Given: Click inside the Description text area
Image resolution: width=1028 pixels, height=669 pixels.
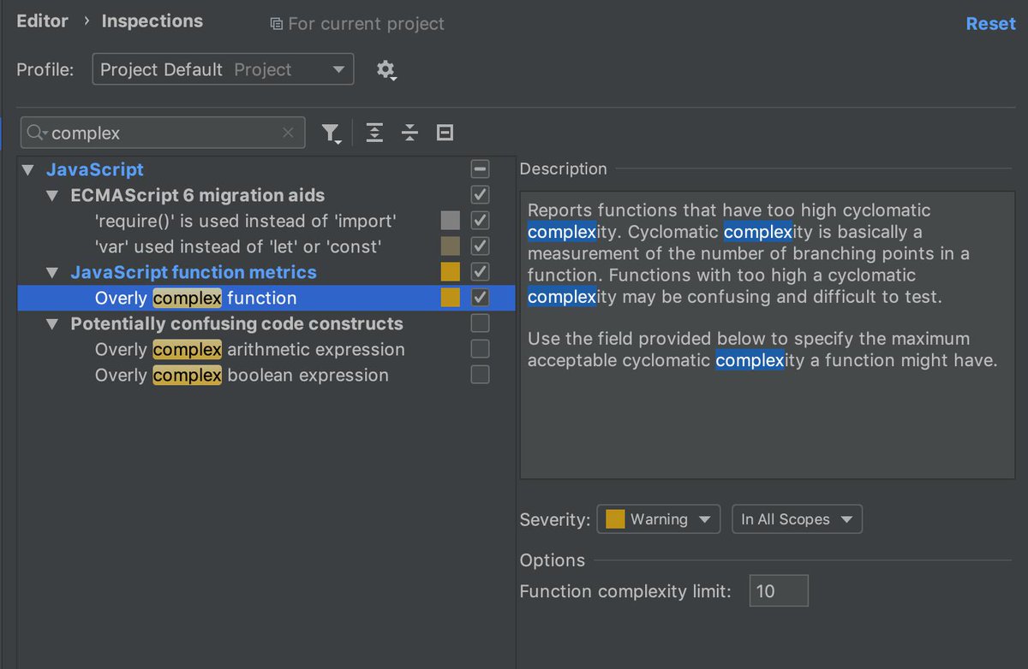Looking at the screenshot, I should (767, 335).
